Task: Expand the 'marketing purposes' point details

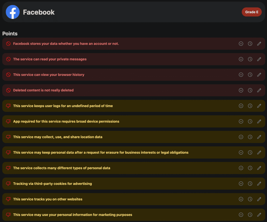Action: [x=241, y=215]
